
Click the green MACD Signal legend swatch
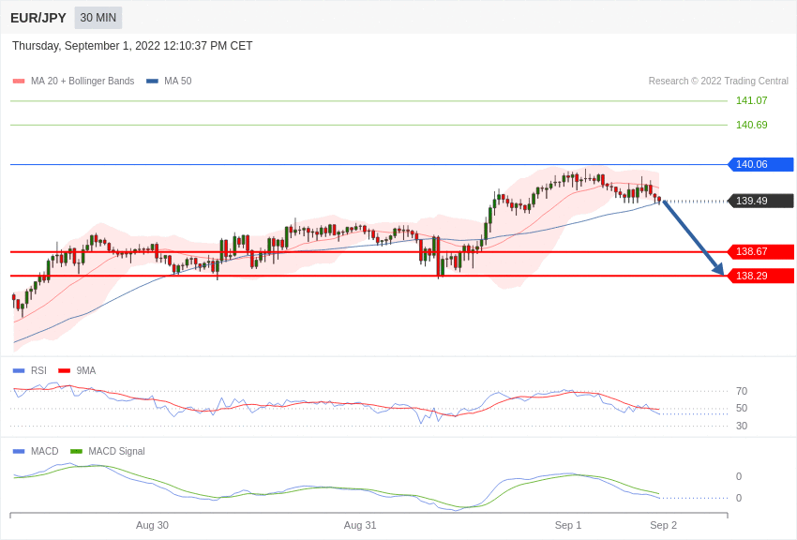pyautogui.click(x=76, y=452)
